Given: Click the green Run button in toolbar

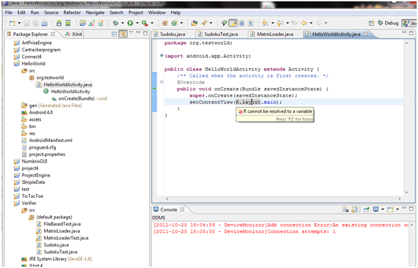Looking at the screenshot, I should [x=130, y=23].
